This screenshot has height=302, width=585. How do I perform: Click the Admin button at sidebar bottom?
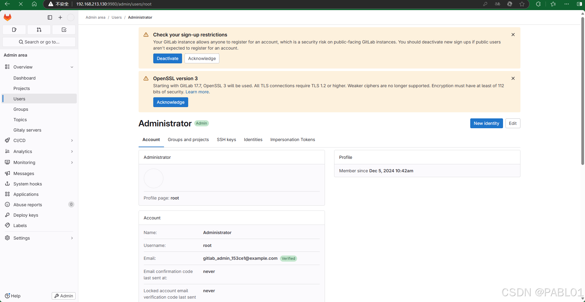(x=64, y=296)
